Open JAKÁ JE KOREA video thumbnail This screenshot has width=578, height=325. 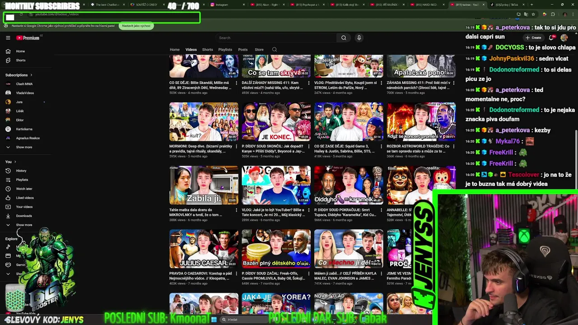(x=276, y=303)
